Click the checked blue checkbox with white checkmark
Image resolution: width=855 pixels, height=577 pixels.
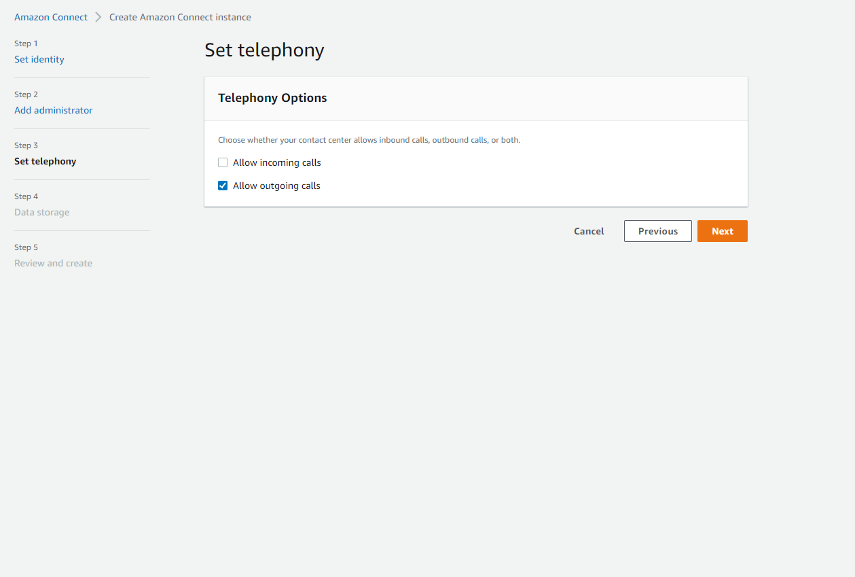(x=223, y=185)
